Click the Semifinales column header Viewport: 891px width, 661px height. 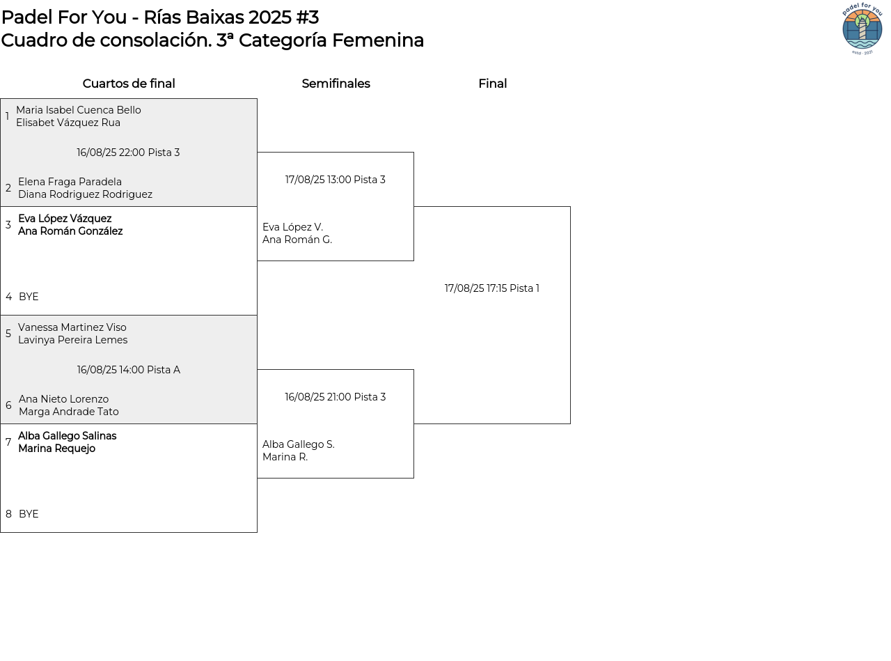pos(336,84)
